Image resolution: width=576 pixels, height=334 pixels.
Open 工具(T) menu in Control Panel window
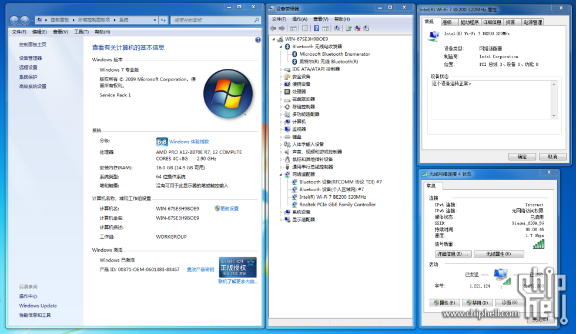81,32
